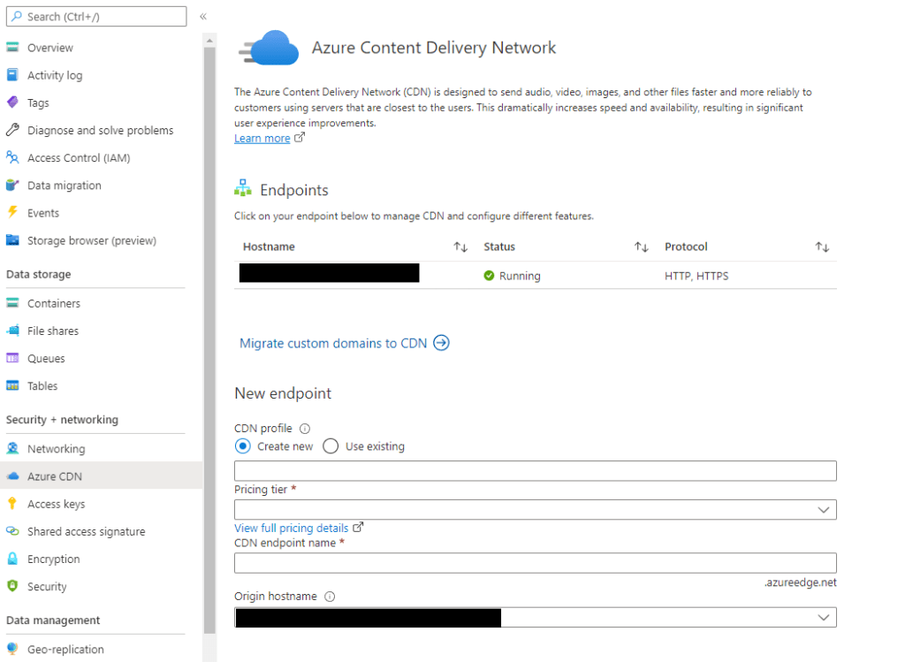Select the Create new radio button
Image resolution: width=905 pixels, height=662 pixels.
point(243,446)
